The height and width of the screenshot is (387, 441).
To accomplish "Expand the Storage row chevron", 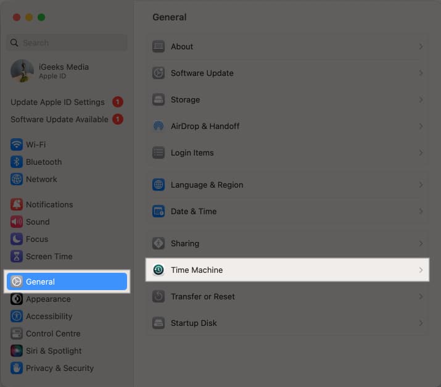I will pyautogui.click(x=421, y=99).
